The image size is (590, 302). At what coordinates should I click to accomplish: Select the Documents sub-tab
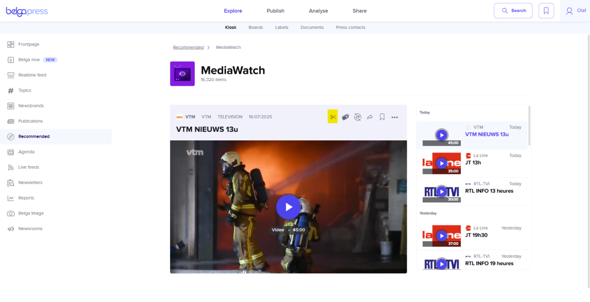tap(312, 28)
